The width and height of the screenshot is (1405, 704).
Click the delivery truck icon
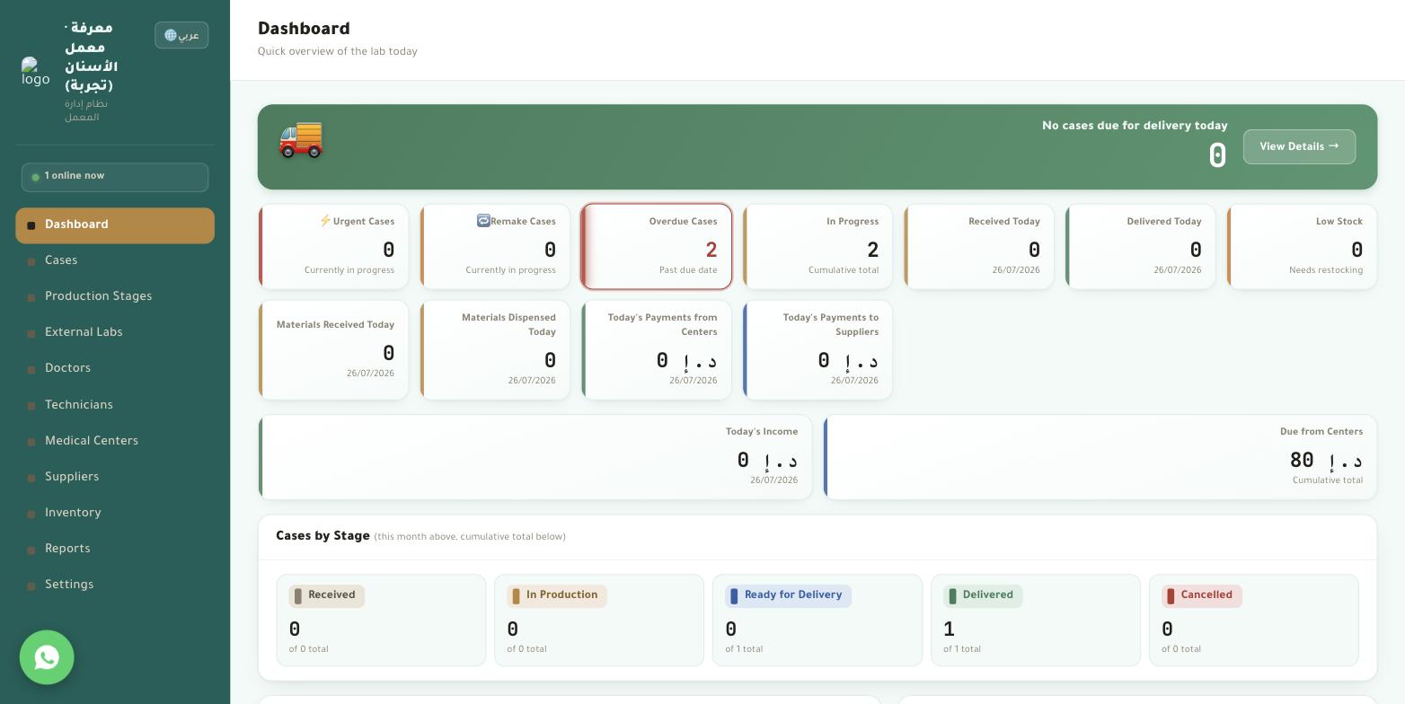pyautogui.click(x=301, y=139)
